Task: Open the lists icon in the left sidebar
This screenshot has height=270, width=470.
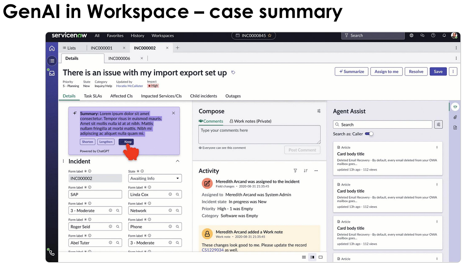Action: tap(52, 61)
